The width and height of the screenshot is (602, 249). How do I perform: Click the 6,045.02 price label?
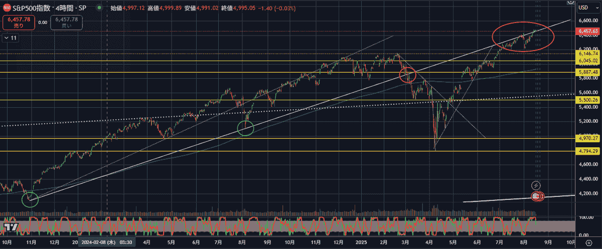pos(588,61)
